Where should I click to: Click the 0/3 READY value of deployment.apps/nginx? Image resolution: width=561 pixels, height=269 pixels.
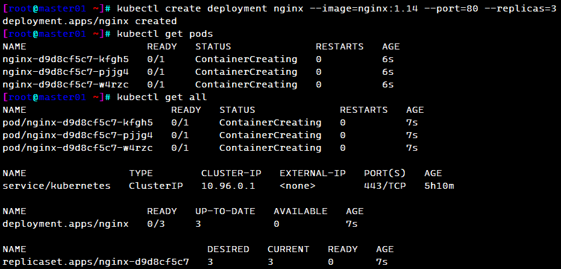click(x=156, y=224)
